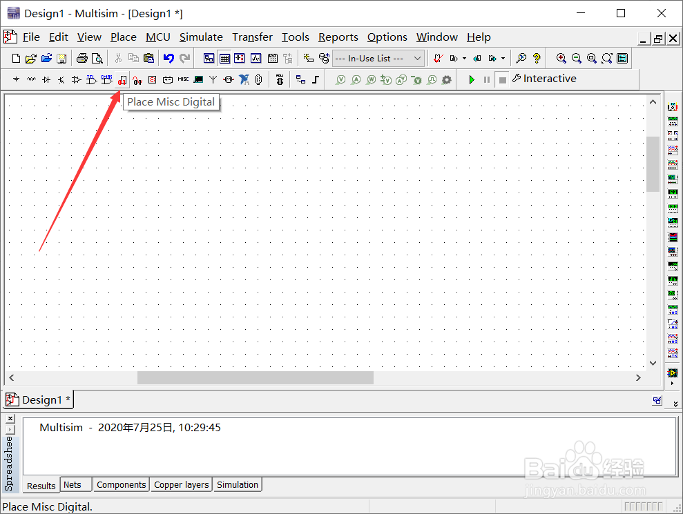Place a Mixed component
Viewport: 683px width, 514px height.
(x=137, y=80)
